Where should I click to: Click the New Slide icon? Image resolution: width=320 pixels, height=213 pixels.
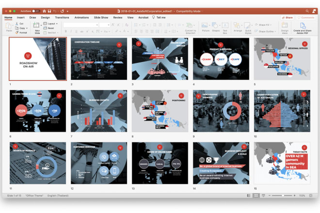[x=36, y=25]
